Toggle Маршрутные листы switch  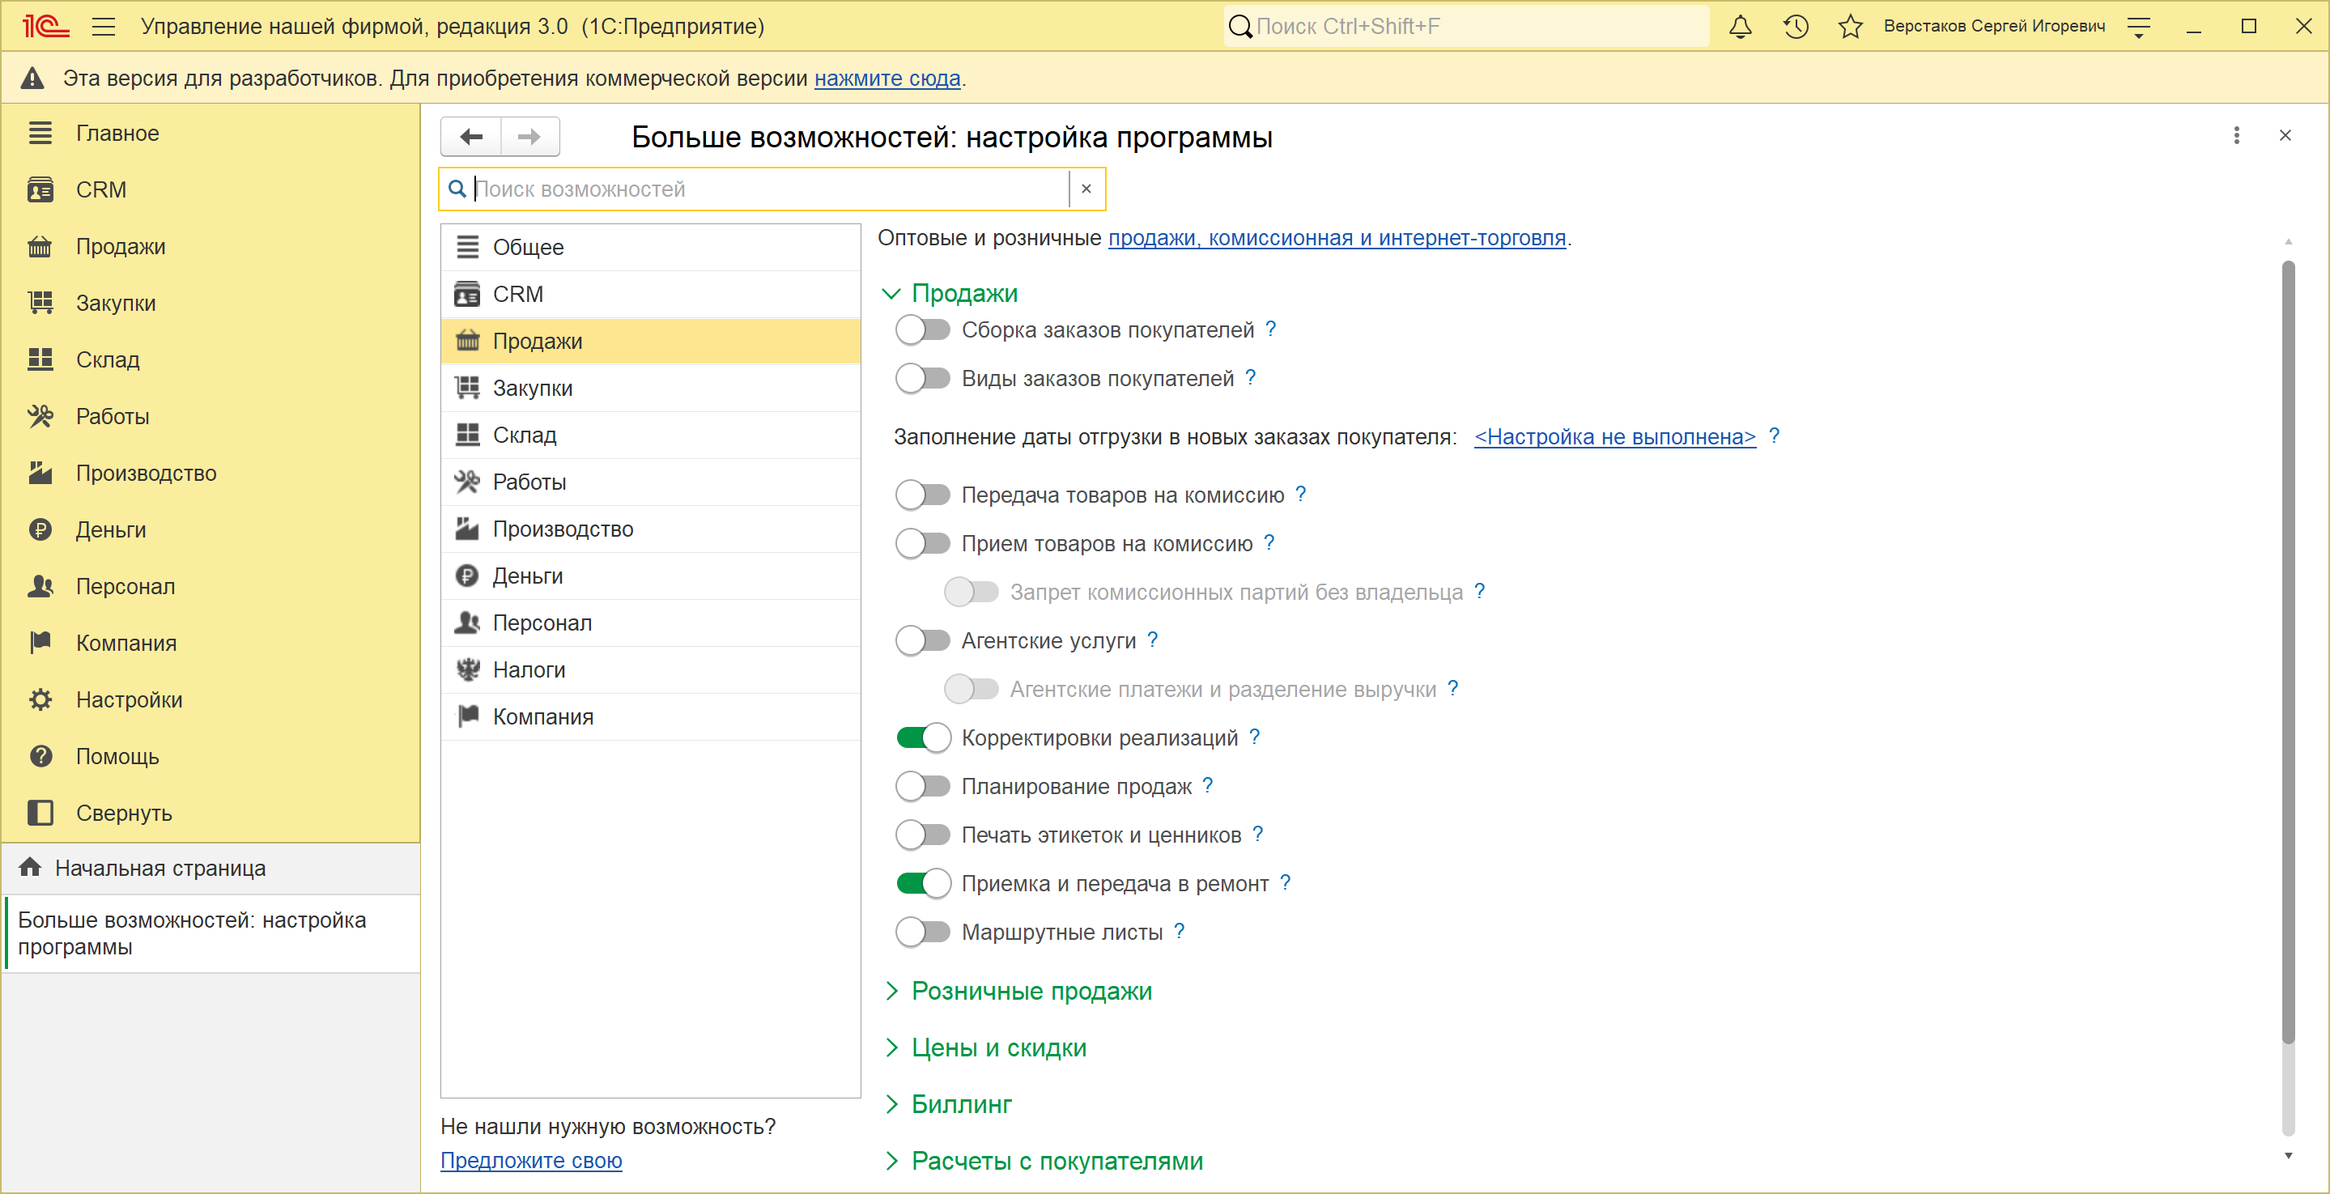(923, 932)
